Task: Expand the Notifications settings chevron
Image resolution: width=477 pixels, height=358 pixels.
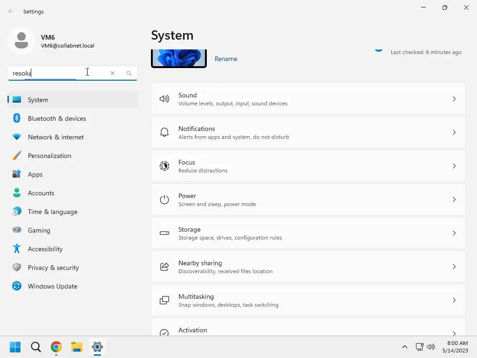Action: coord(454,132)
